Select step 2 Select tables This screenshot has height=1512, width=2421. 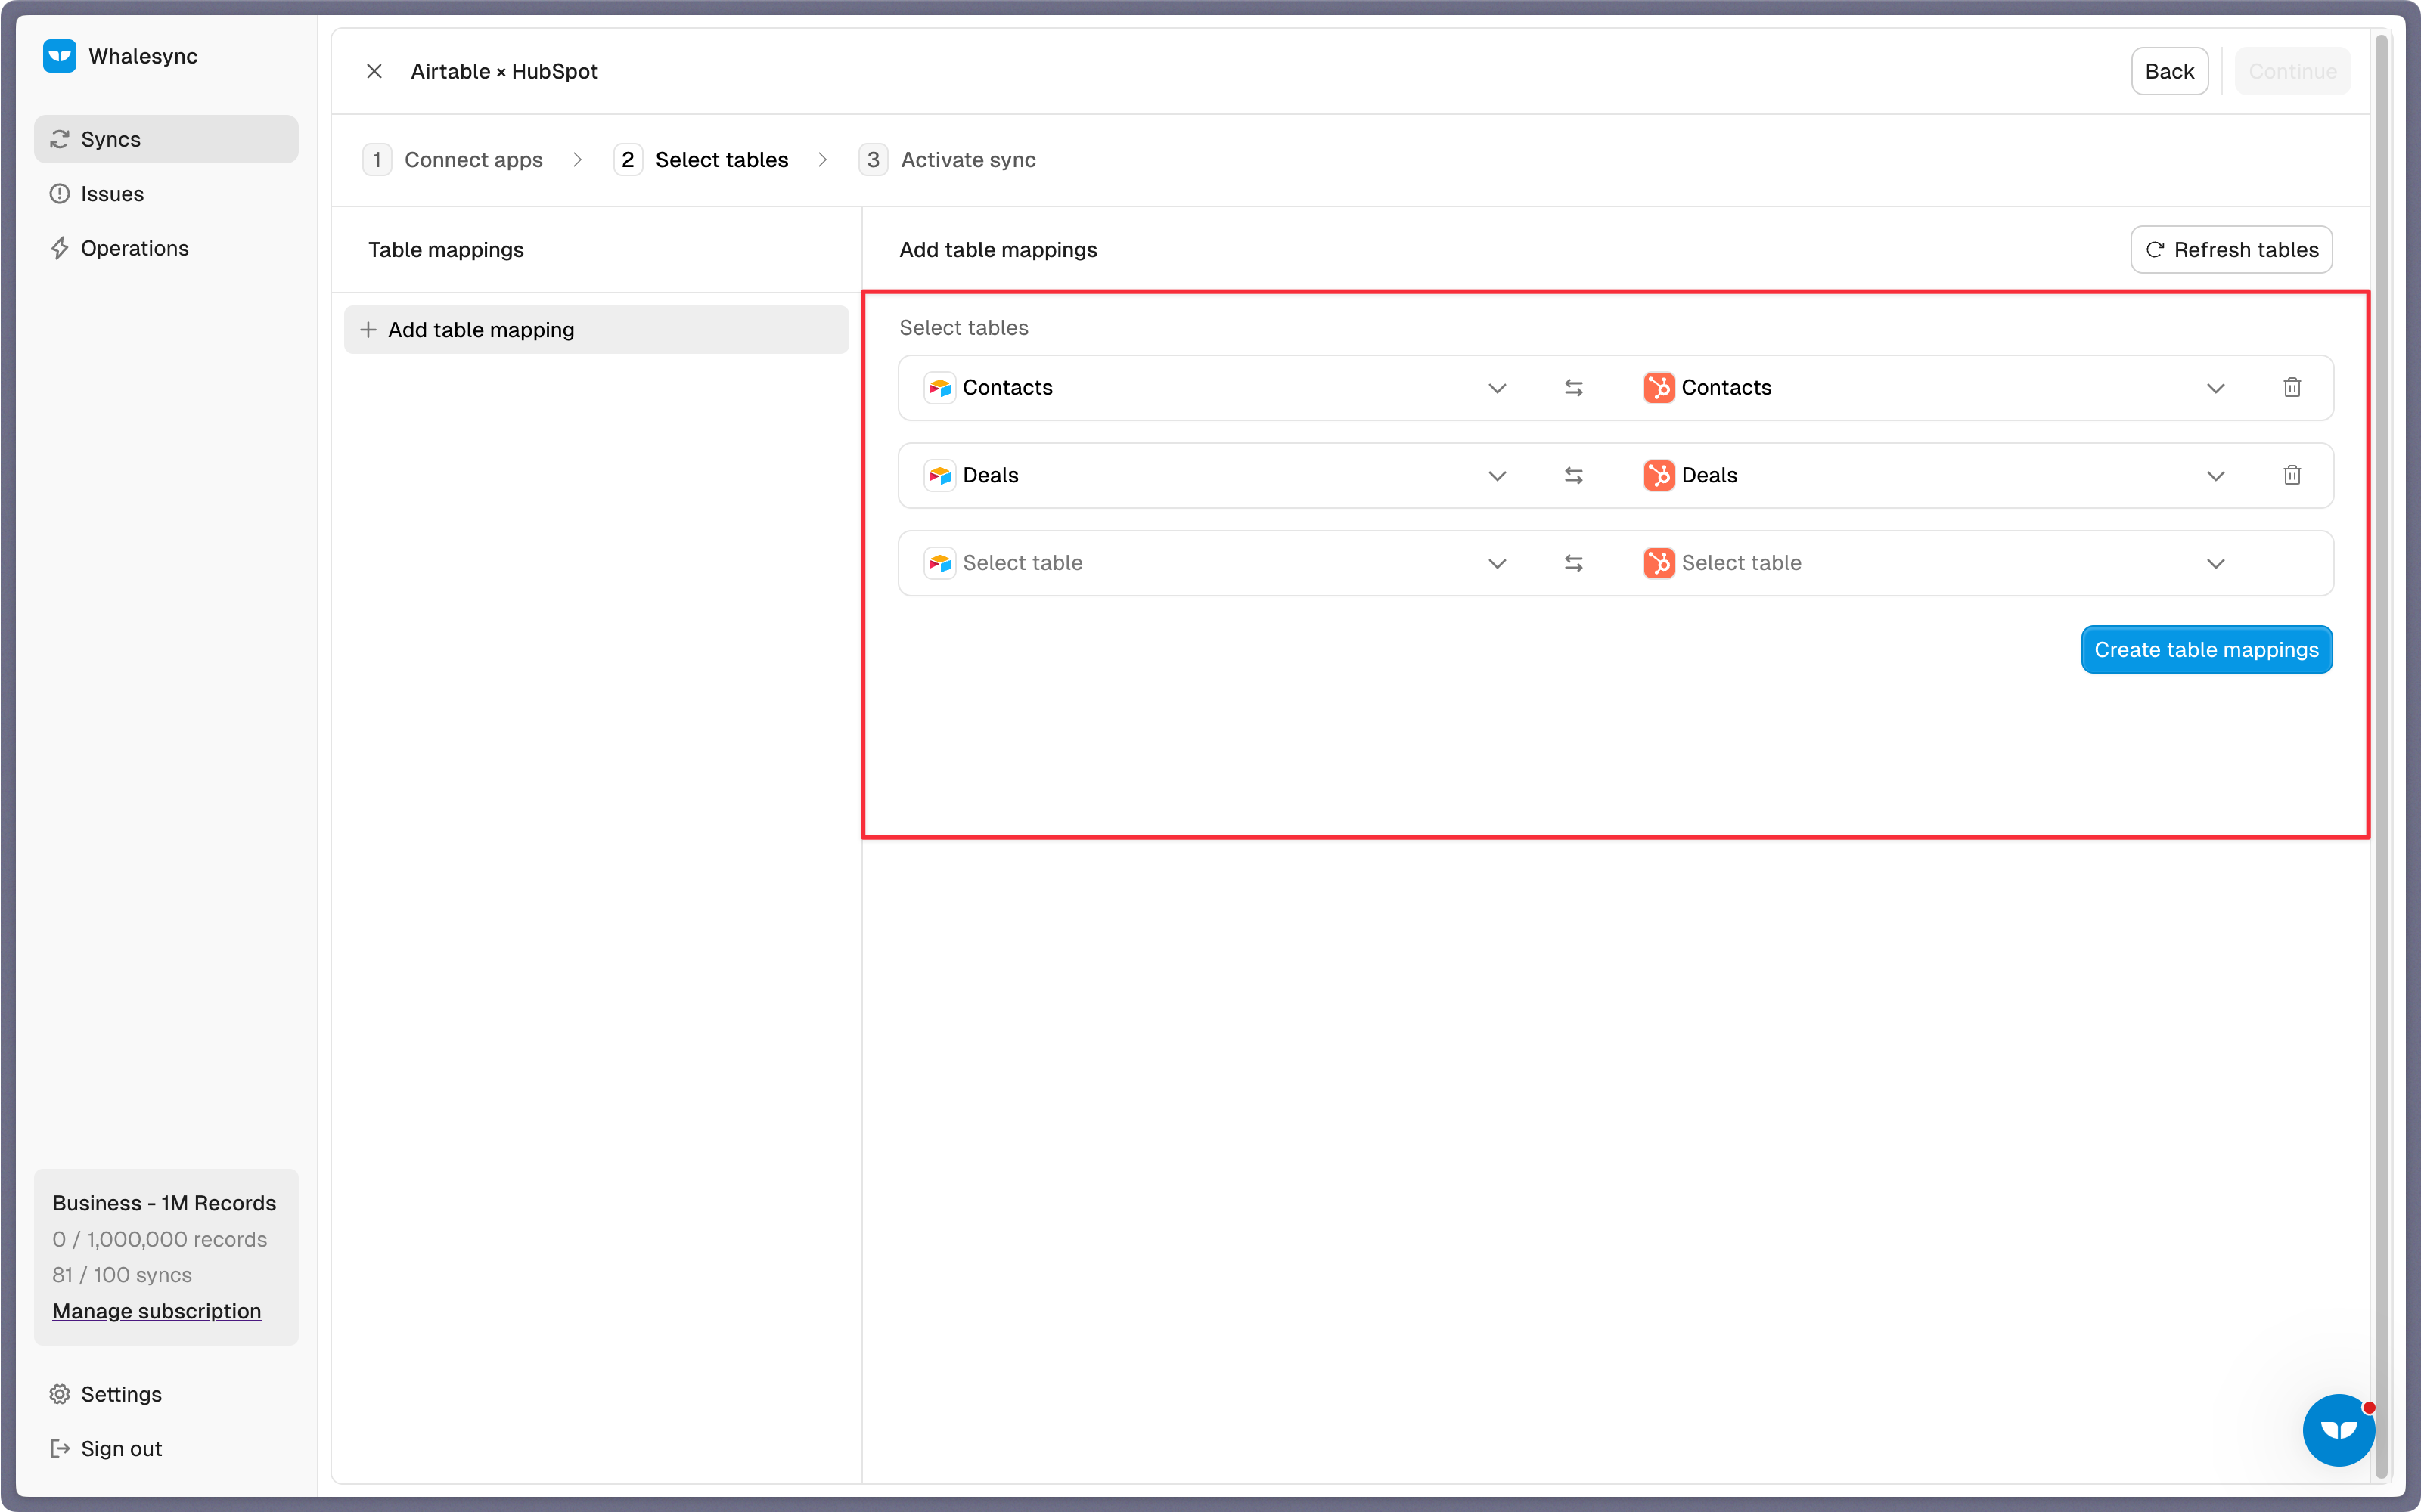[701, 160]
